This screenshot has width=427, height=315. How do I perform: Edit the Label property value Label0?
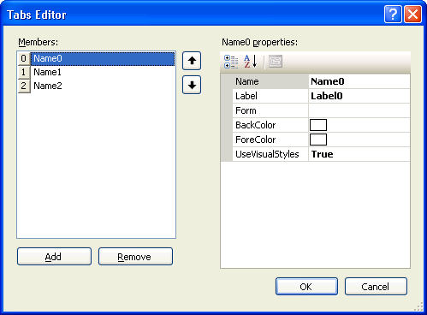[359, 96]
